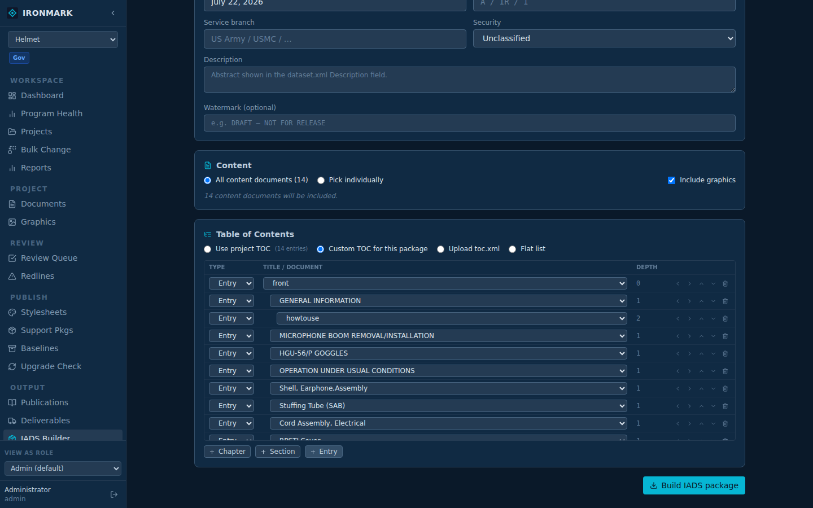Open the 'front' document dropdown

[445, 283]
